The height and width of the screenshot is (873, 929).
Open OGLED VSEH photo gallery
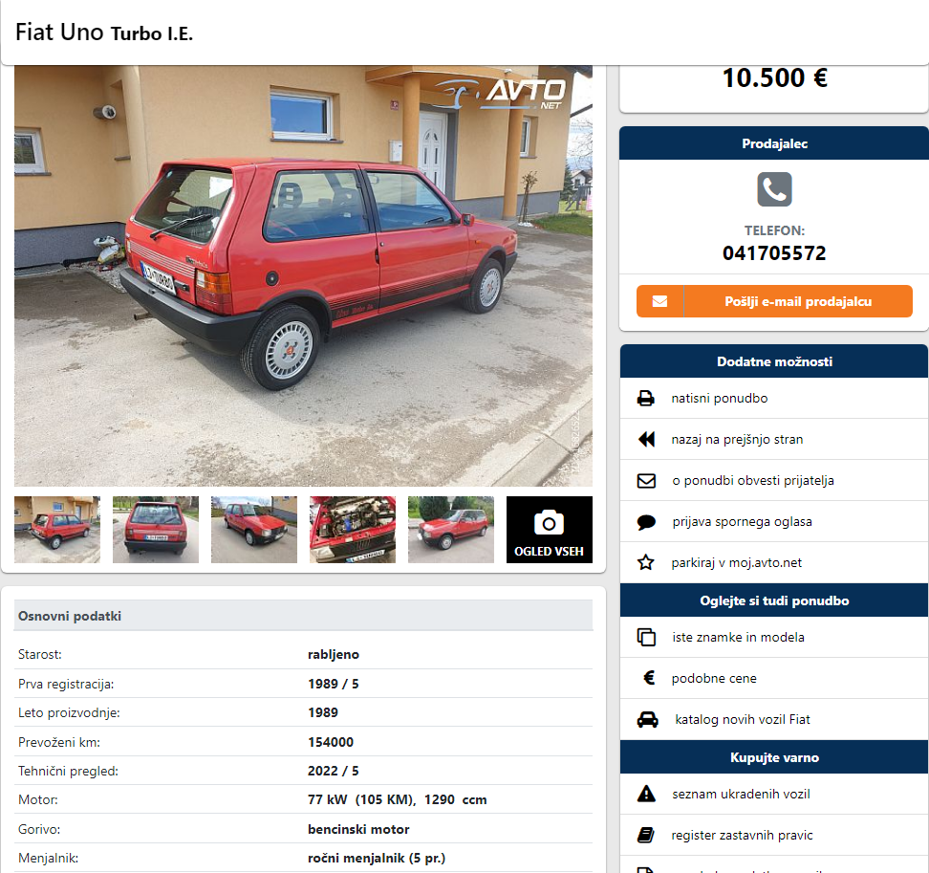pyautogui.click(x=550, y=530)
